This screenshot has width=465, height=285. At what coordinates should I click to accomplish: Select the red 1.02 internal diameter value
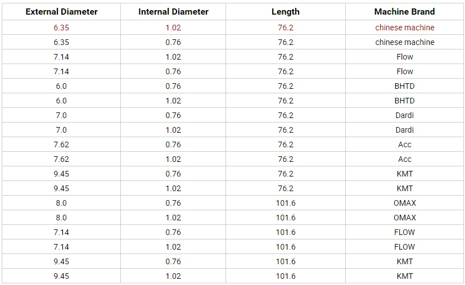(173, 28)
